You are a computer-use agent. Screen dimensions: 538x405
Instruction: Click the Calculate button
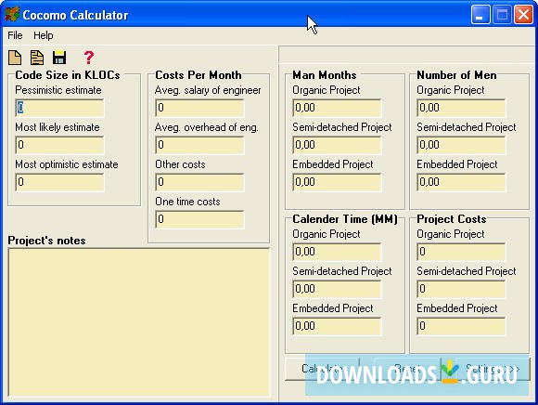click(x=322, y=369)
